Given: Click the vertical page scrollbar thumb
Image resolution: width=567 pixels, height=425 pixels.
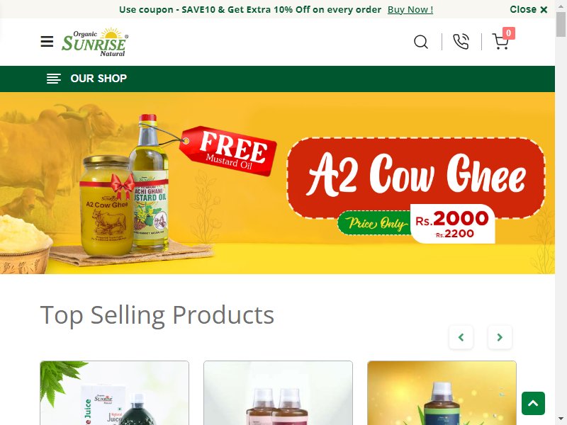Looking at the screenshot, I should pyautogui.click(x=561, y=25).
